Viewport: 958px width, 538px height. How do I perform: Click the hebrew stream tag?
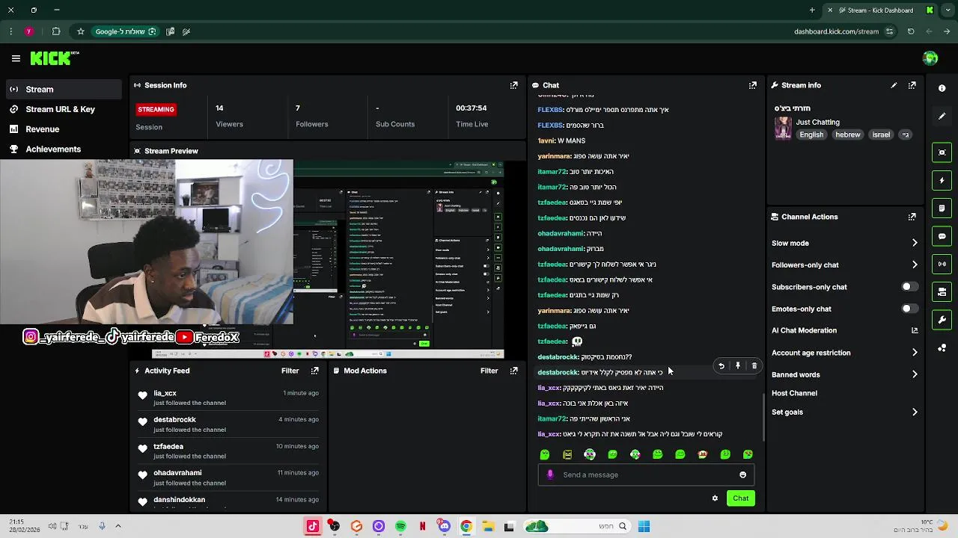click(x=848, y=134)
